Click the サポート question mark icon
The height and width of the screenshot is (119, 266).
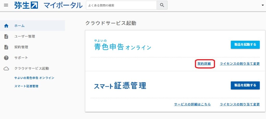coord(6,58)
